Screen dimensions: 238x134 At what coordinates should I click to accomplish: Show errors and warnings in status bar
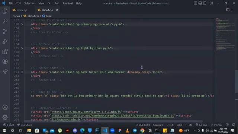coord(9,125)
